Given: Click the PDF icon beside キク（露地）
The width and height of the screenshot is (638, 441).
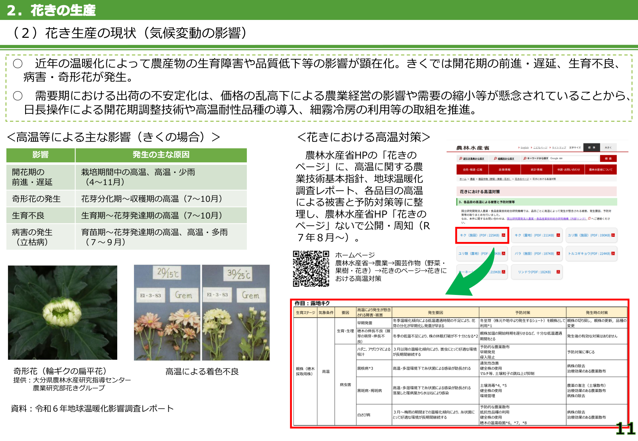Looking at the screenshot, I should pos(558,235).
